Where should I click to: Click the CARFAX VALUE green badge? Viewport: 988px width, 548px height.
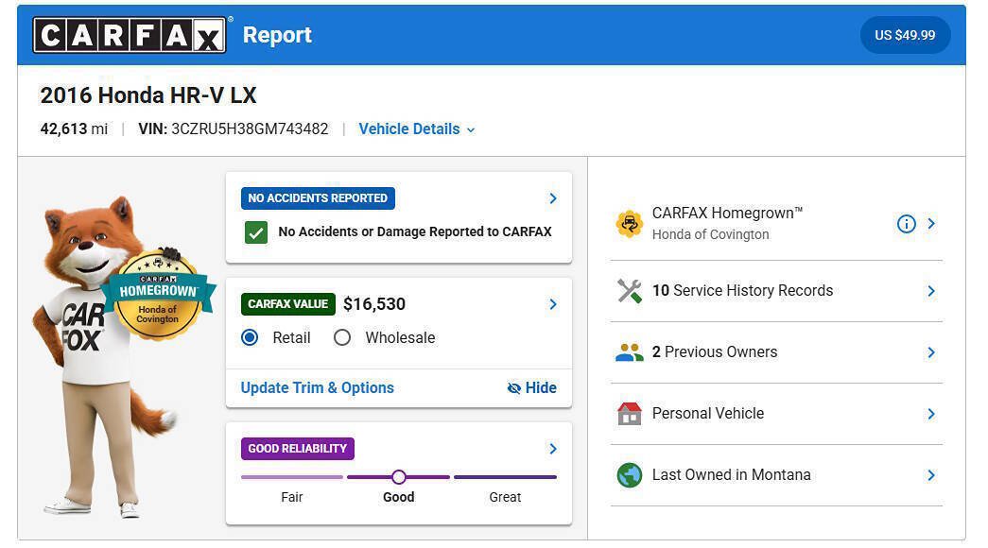288,304
